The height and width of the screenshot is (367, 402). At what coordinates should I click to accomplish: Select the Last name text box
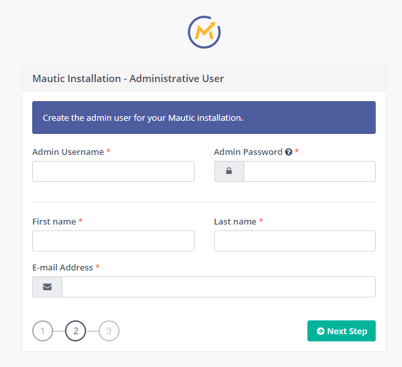tap(294, 241)
